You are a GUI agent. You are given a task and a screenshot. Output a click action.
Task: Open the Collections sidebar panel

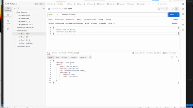click(x=8, y=9)
